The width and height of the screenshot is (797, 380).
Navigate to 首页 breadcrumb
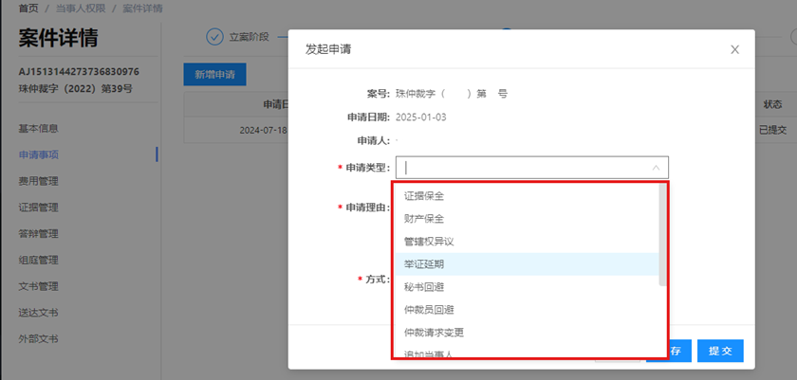point(28,9)
